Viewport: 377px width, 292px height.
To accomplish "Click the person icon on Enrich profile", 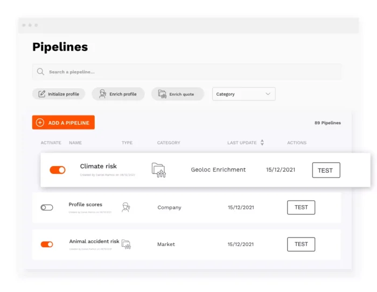I will pyautogui.click(x=102, y=94).
